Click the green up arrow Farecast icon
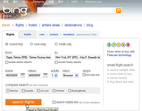Image resolution: width=142 pixels, height=111 pixels. (x=109, y=45)
